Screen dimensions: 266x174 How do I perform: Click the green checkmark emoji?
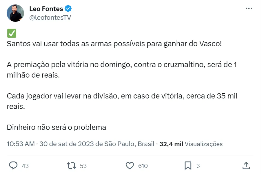coord(12,33)
